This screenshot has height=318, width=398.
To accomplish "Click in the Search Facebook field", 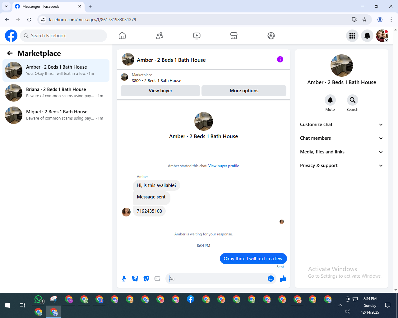I will 63,36.
